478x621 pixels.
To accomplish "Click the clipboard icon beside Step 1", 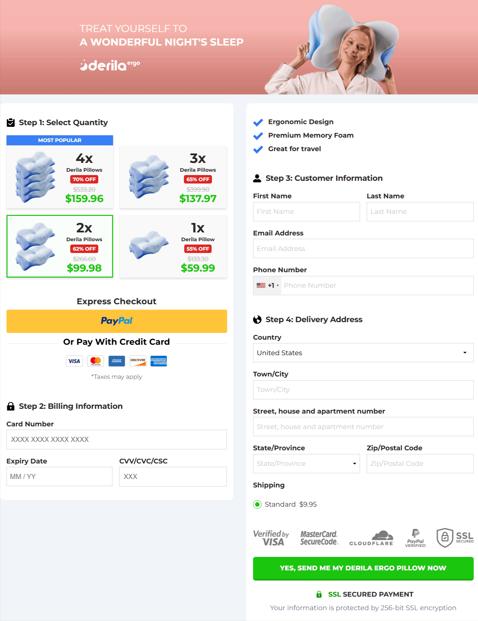I will (x=11, y=122).
